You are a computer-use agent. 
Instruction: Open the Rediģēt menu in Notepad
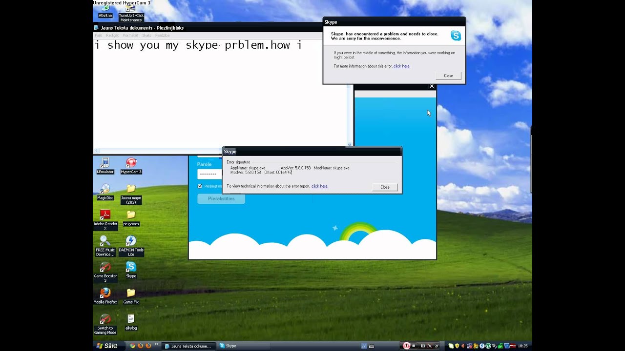click(x=112, y=35)
